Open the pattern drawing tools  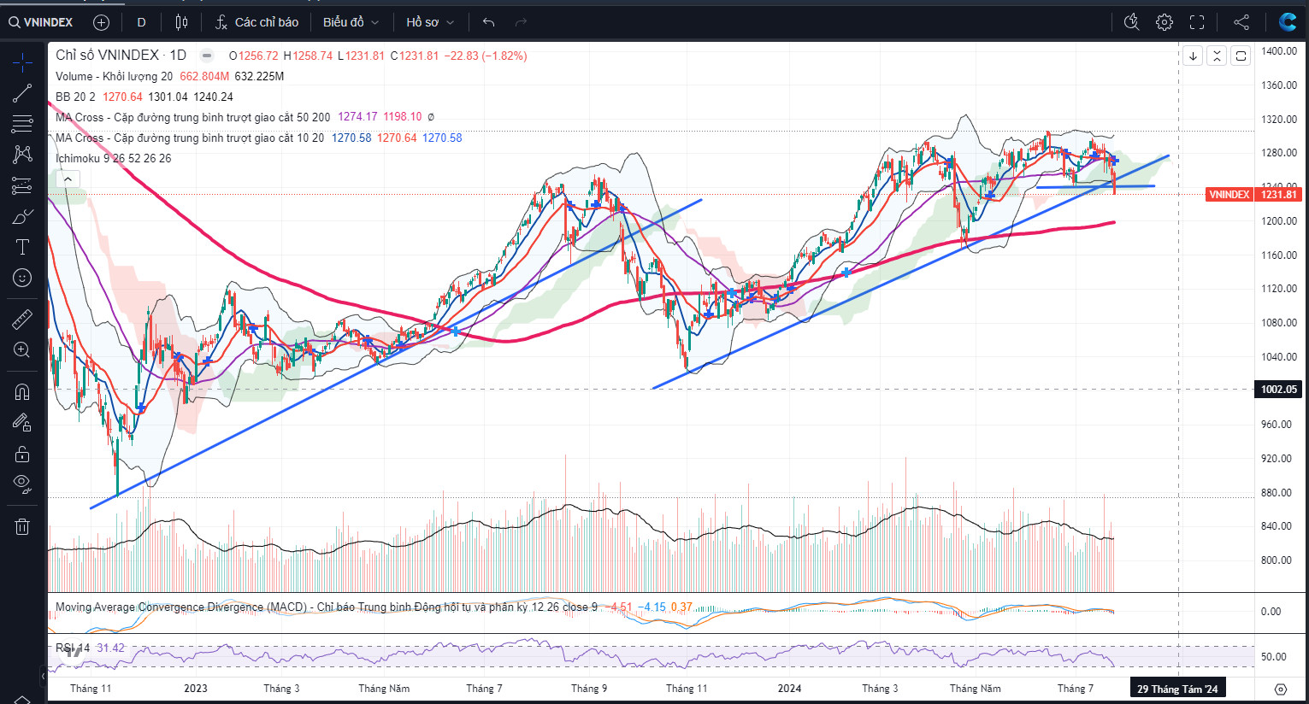(22, 155)
